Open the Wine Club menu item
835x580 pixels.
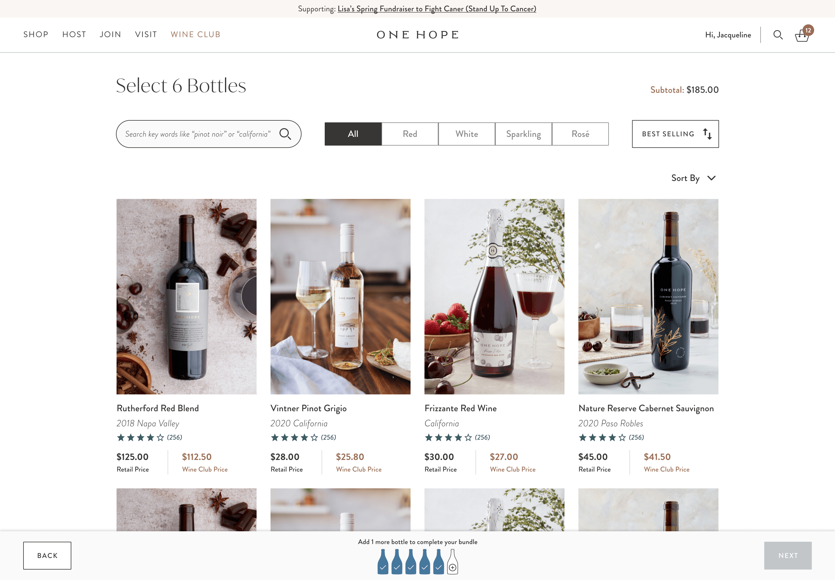[x=195, y=35]
